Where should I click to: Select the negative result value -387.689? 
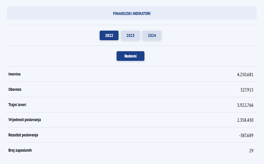coord(246,135)
